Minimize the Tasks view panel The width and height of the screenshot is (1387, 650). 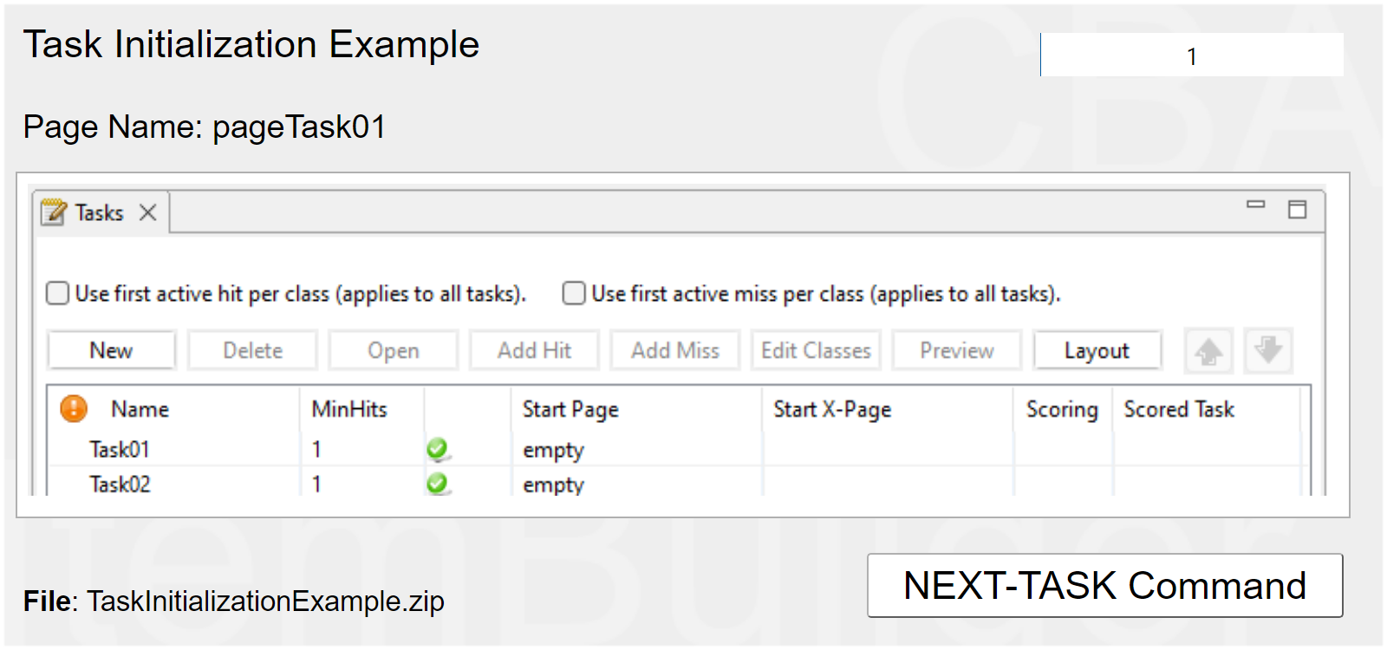coord(1255,205)
